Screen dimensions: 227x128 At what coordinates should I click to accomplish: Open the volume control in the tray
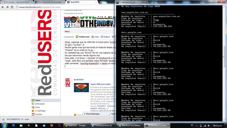[209, 125]
